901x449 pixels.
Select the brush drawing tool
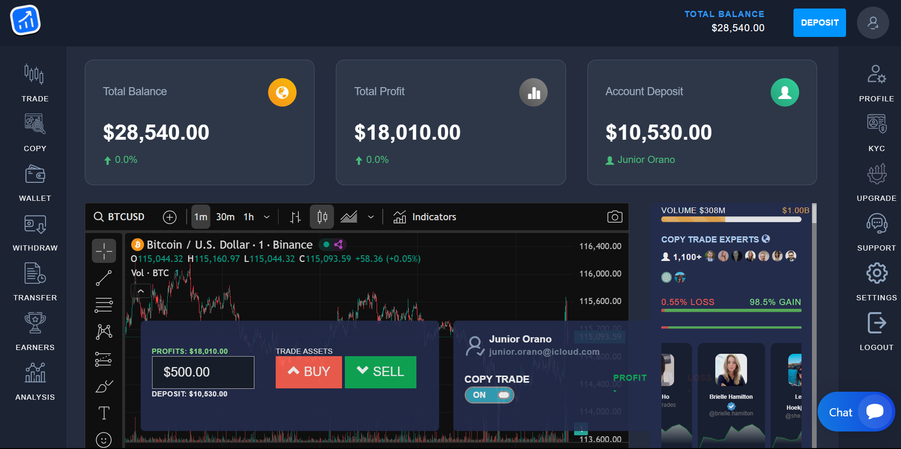[104, 386]
